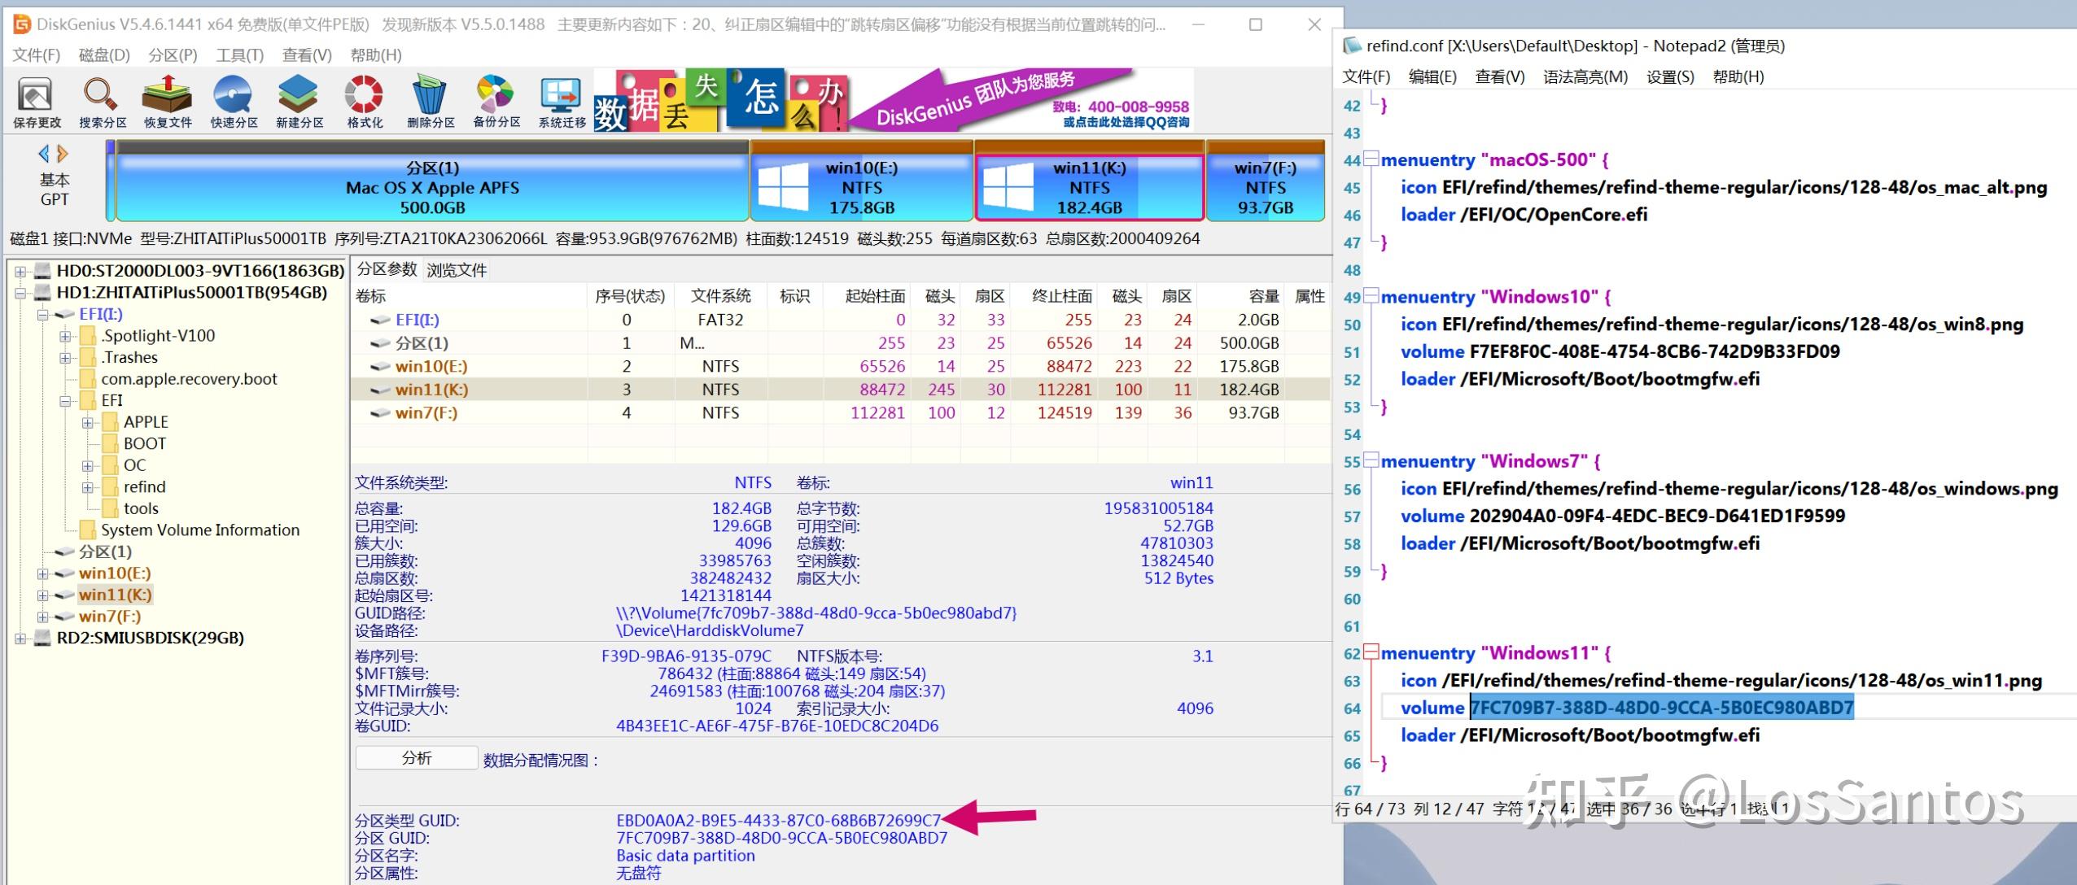
Task: Expand the APPLE folder in the tree
Action: [88, 421]
